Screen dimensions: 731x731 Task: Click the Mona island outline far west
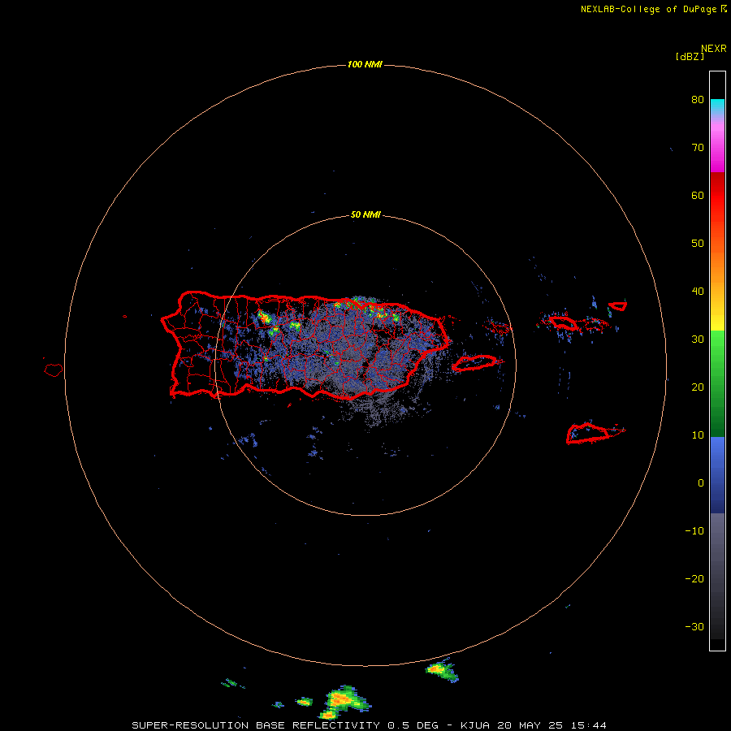(54, 370)
